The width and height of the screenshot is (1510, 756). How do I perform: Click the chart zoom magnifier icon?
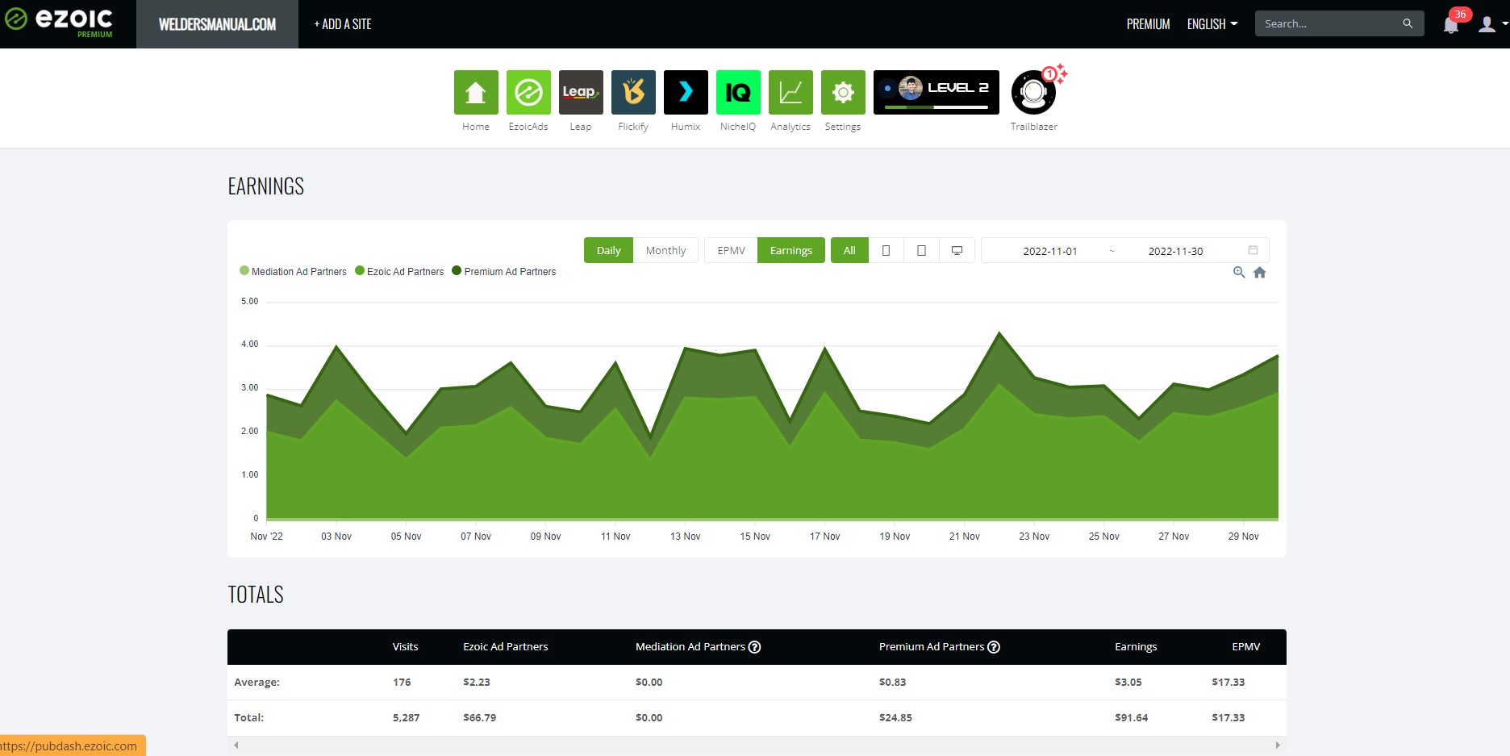pyautogui.click(x=1239, y=273)
